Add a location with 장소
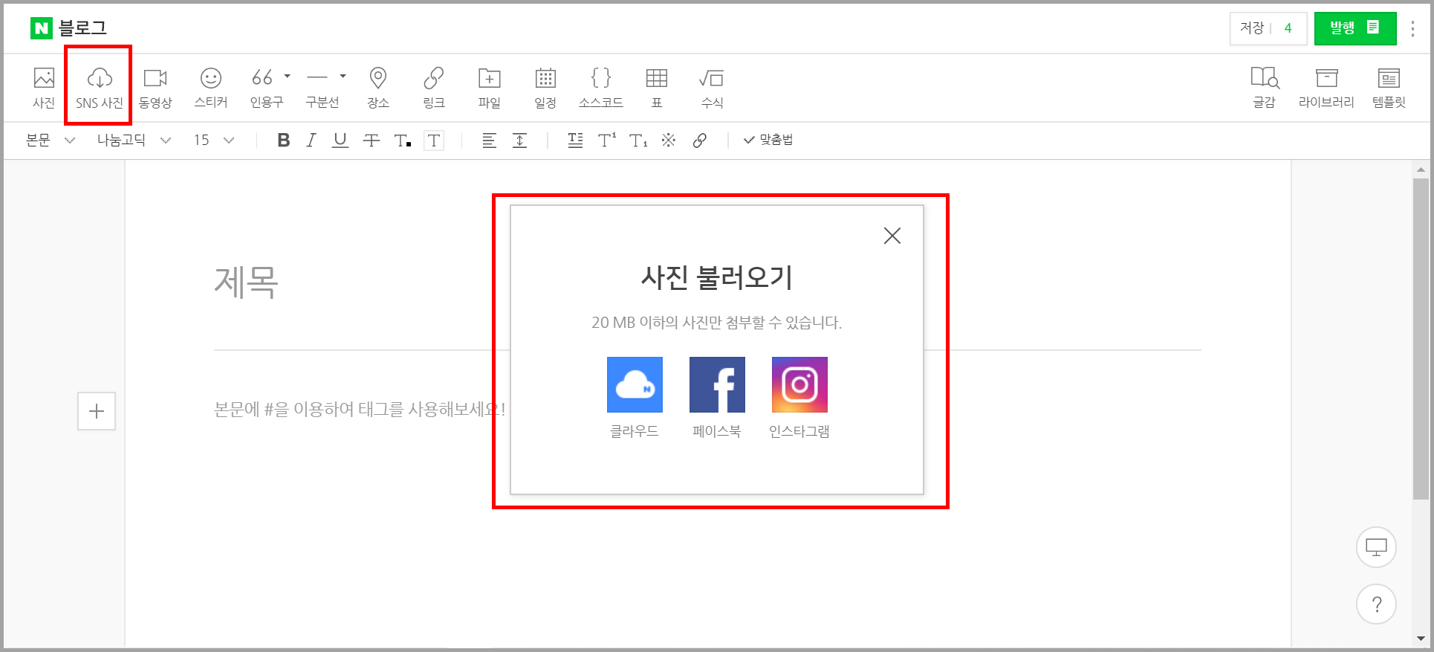Viewport: 1434px width, 652px height. [378, 87]
